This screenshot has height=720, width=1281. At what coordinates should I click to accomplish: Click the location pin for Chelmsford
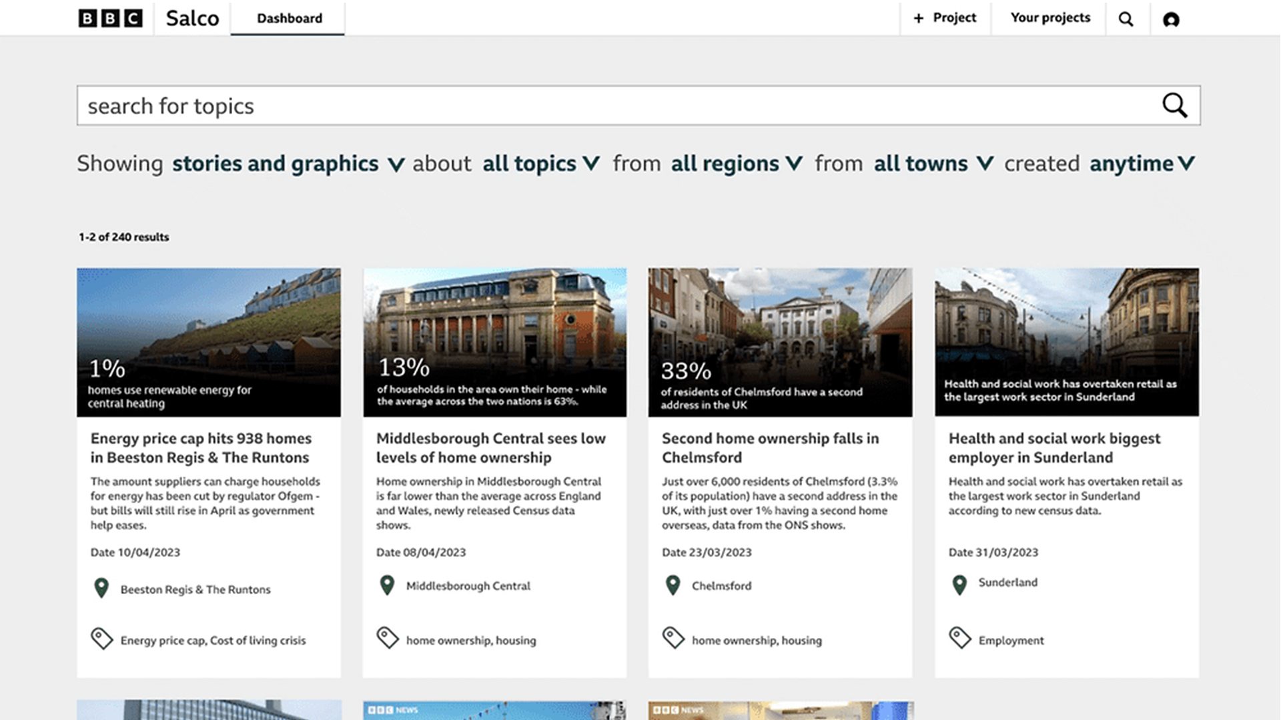tap(673, 585)
